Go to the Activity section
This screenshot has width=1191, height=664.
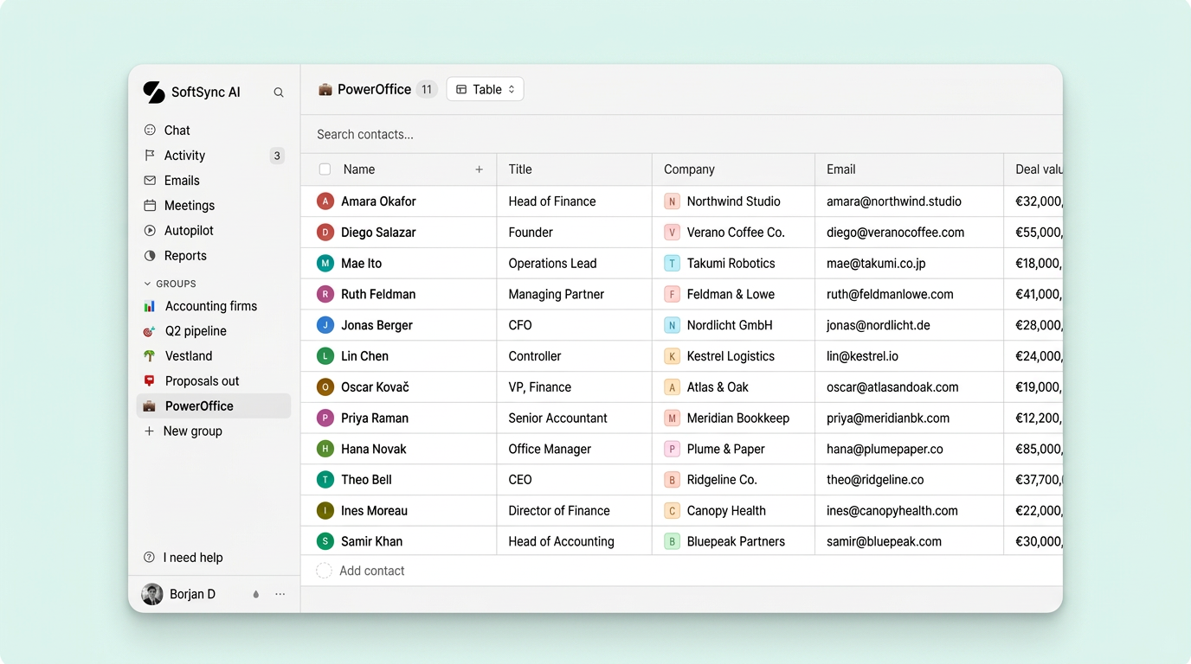tap(214, 156)
